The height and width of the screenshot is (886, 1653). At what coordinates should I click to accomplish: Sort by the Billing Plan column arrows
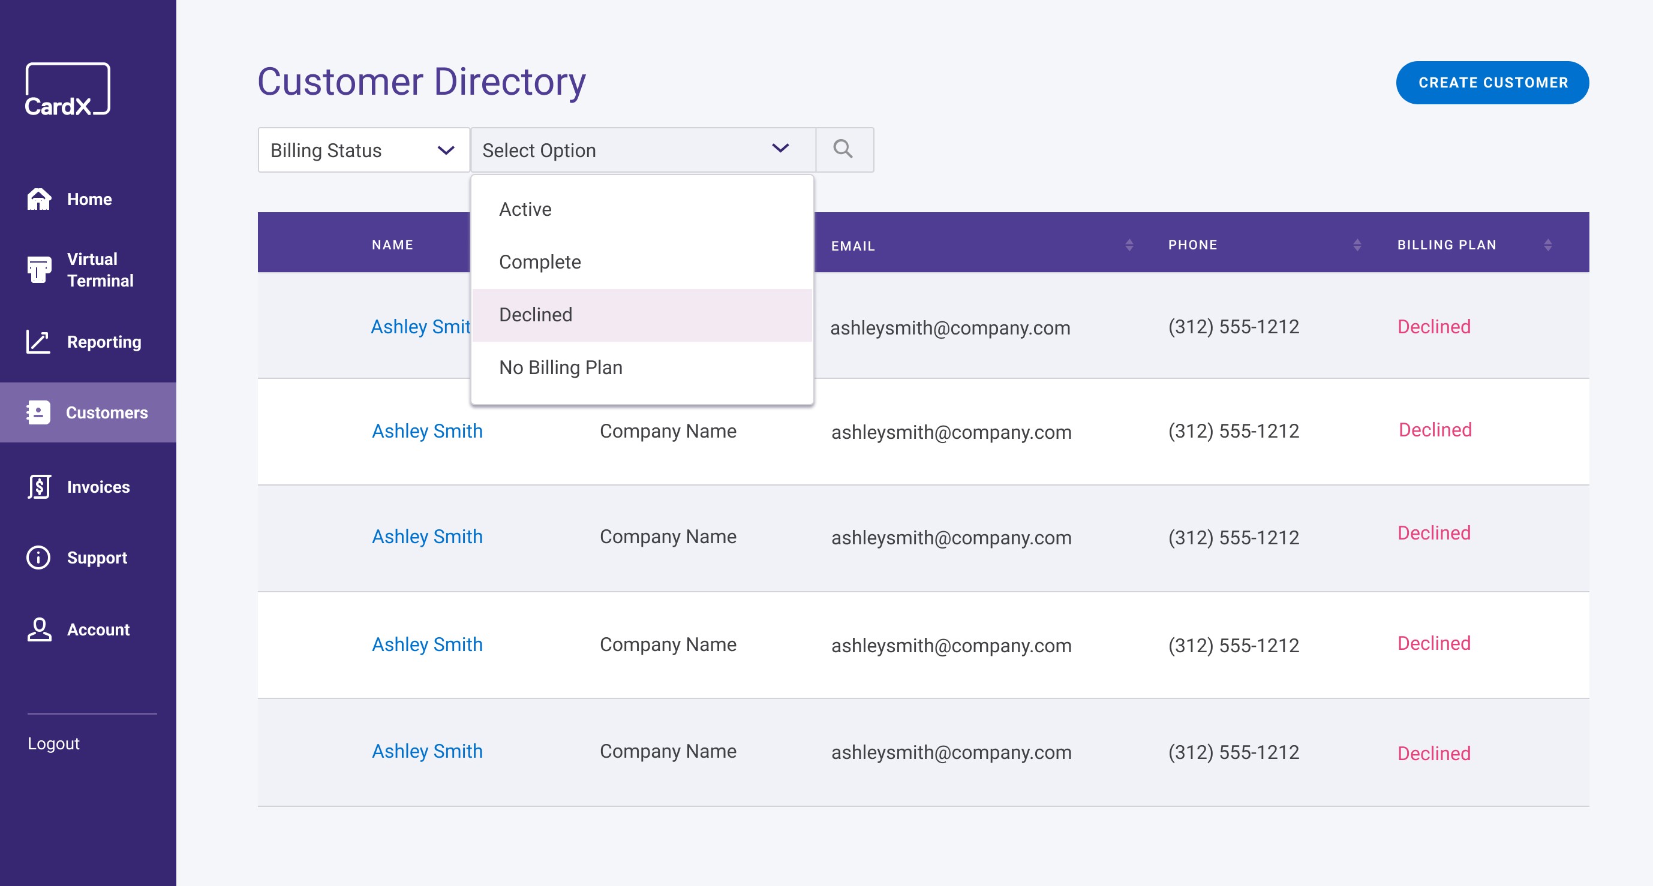coord(1548,245)
